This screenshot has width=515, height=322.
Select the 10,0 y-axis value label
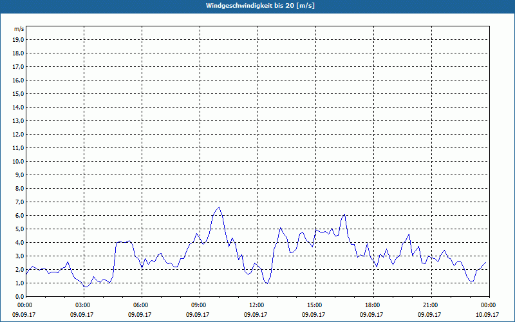tap(19, 161)
